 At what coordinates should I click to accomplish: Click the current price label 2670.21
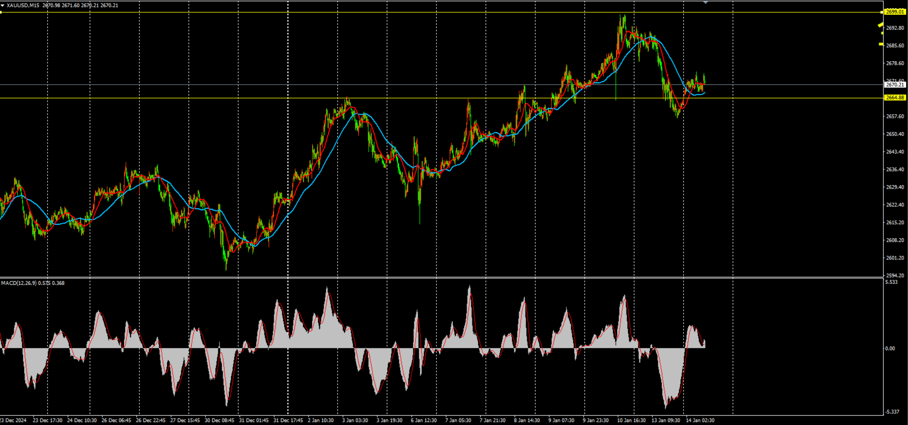(x=895, y=85)
